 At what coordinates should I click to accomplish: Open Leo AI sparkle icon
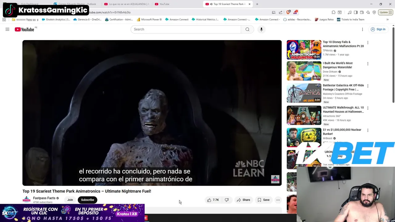[x=368, y=12]
